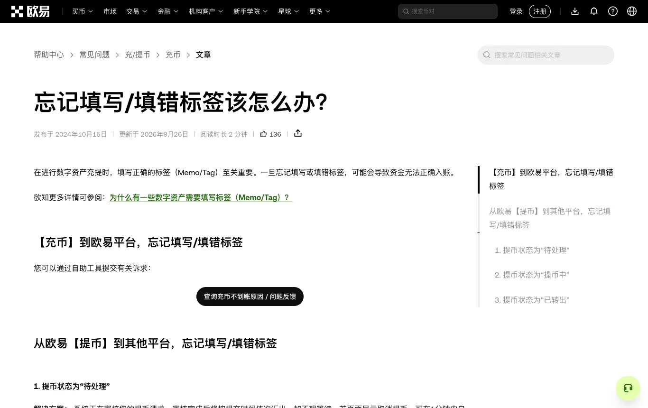Focus the 搜索常见问题相关文章 search field

(546, 55)
